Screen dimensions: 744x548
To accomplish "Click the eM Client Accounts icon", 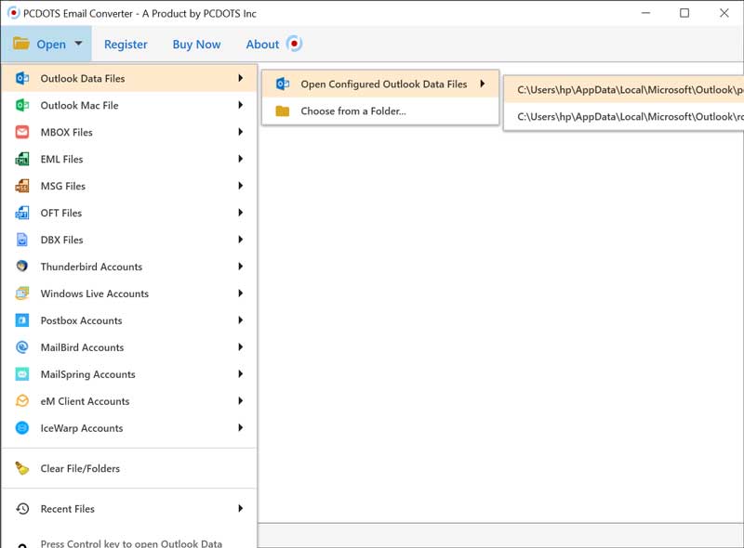I will 21,401.
